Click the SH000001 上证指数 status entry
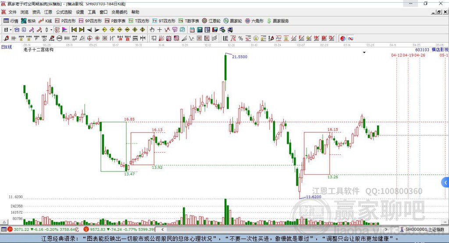Image resolution: width=449 pixels, height=243 pixels. (422, 229)
